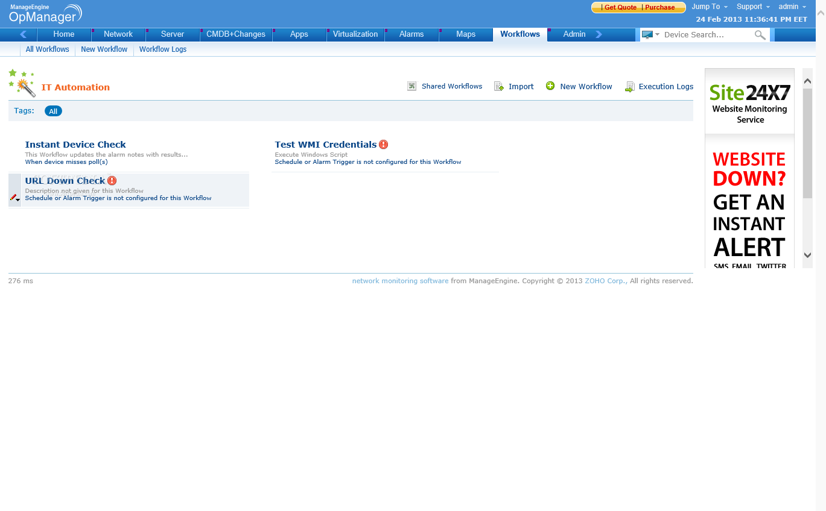Open the Workflow Logs submenu link
Viewport: 826px width, 511px height.
(163, 49)
